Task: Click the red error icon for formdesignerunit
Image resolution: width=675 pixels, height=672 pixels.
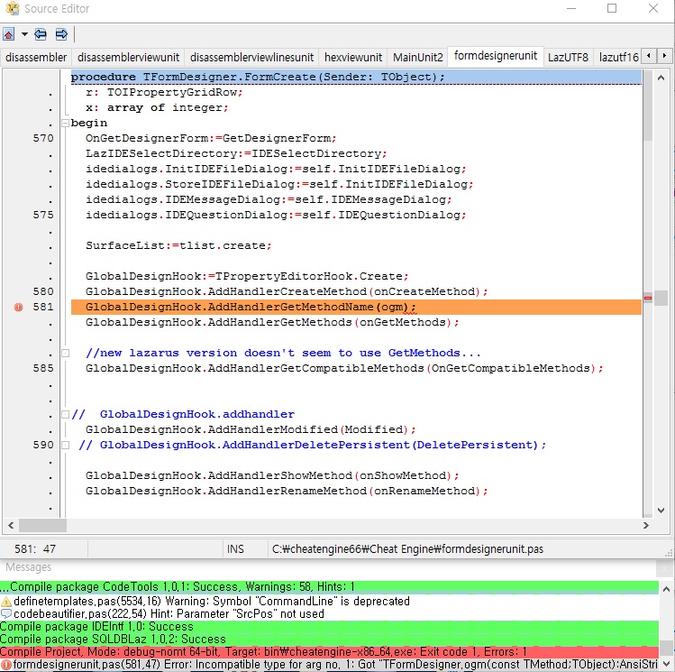Action: tap(6, 665)
